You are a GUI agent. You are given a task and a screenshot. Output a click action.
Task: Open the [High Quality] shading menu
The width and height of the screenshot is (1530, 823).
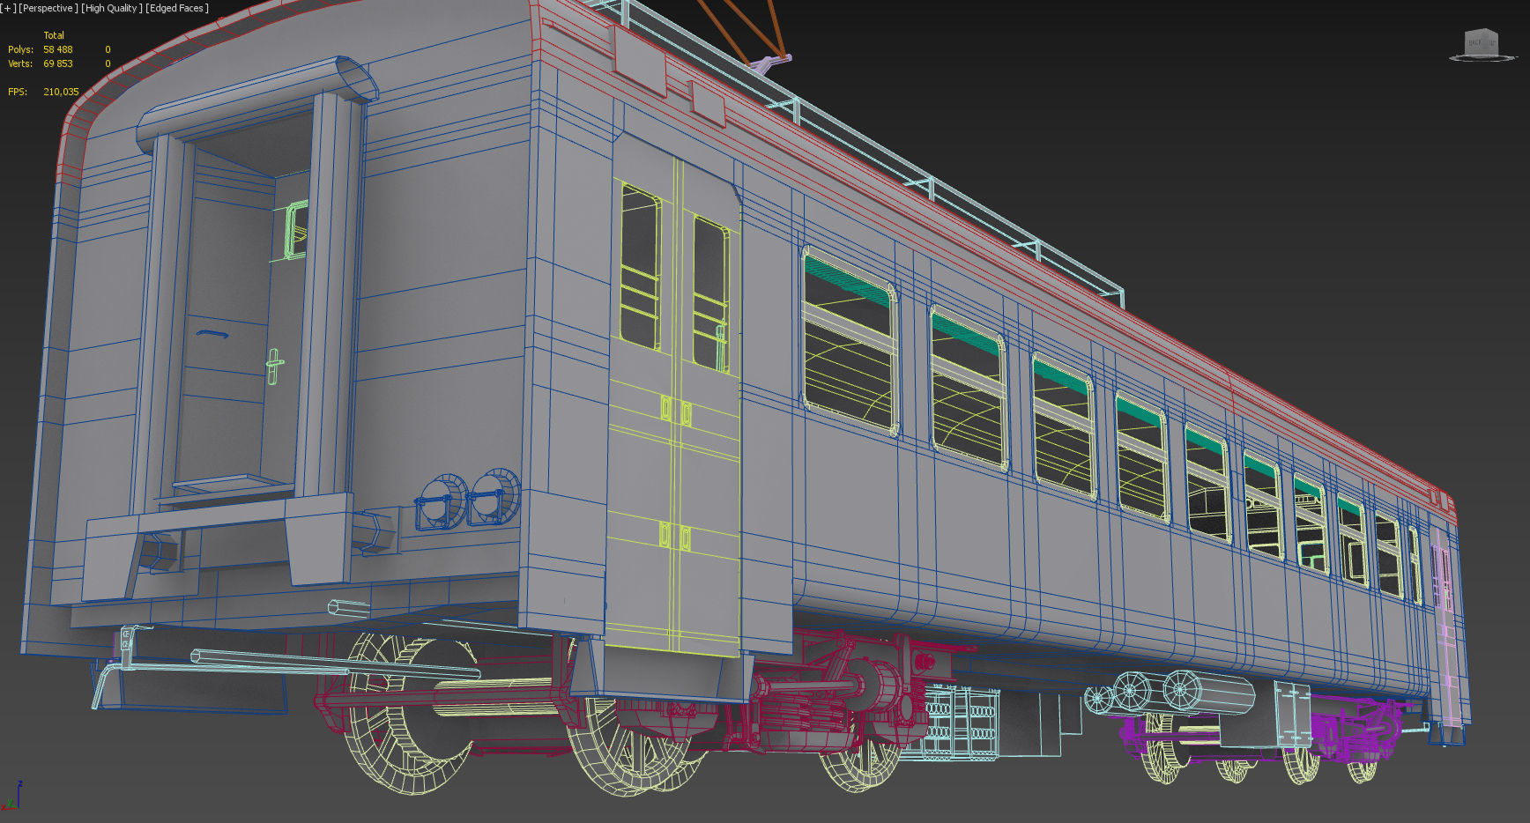click(x=112, y=8)
